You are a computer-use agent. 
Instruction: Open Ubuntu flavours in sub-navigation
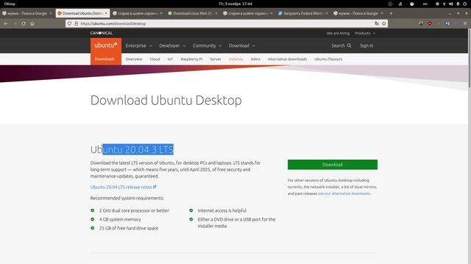point(328,59)
